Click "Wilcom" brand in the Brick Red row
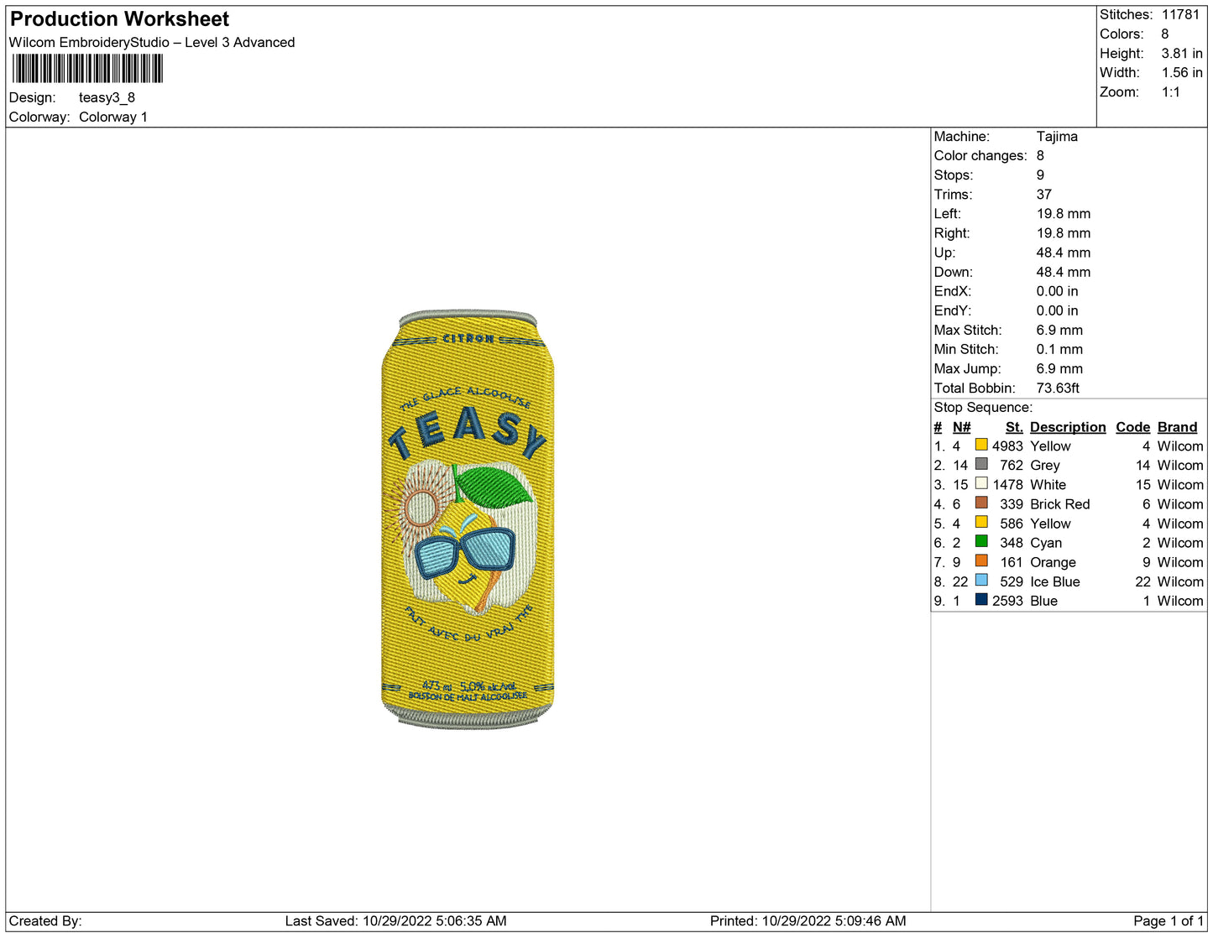 coord(1180,503)
